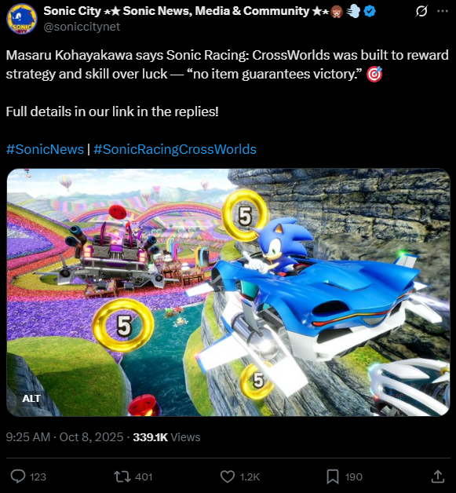456x493 pixels.
Task: Open the Sonic racing image full size
Action: (228, 292)
